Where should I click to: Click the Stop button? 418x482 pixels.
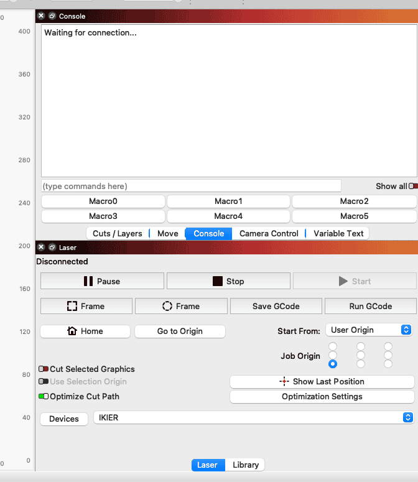click(228, 281)
